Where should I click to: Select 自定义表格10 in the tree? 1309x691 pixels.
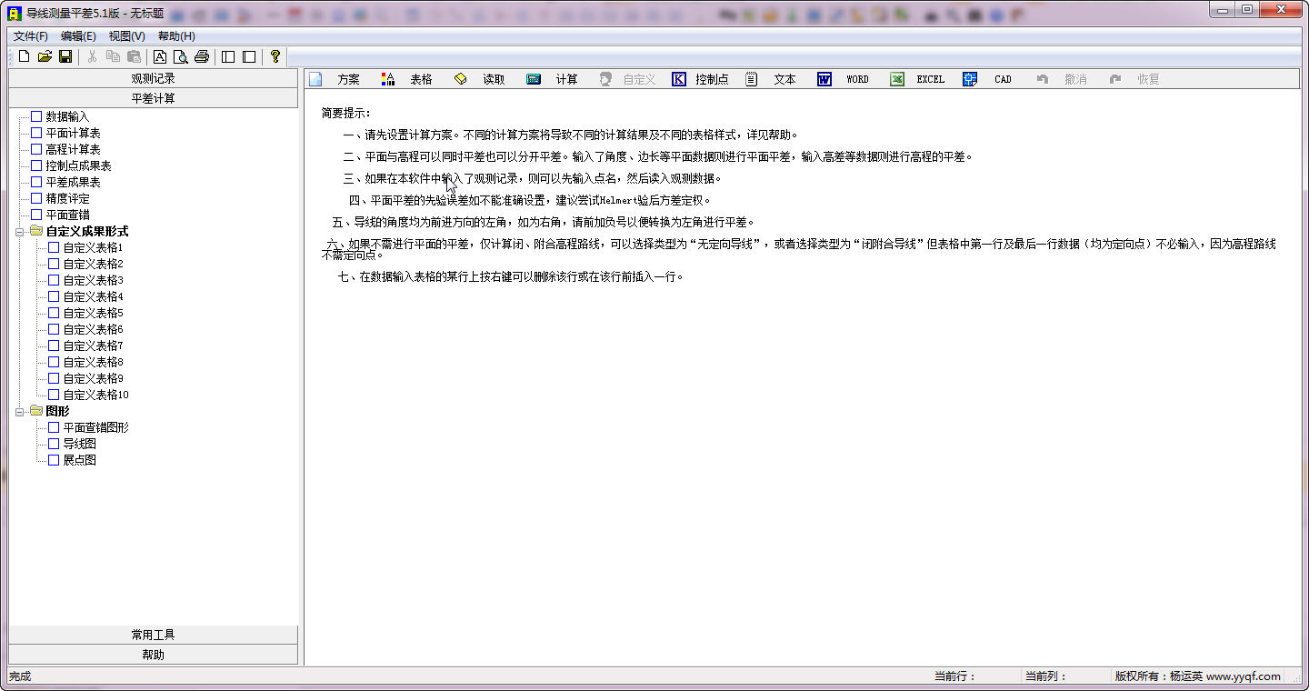click(x=95, y=395)
